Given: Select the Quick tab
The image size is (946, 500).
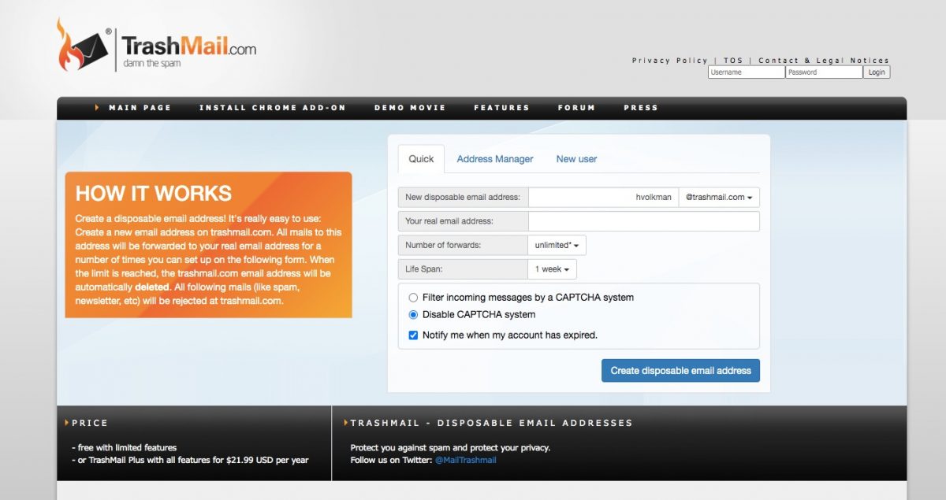Looking at the screenshot, I should pyautogui.click(x=421, y=159).
